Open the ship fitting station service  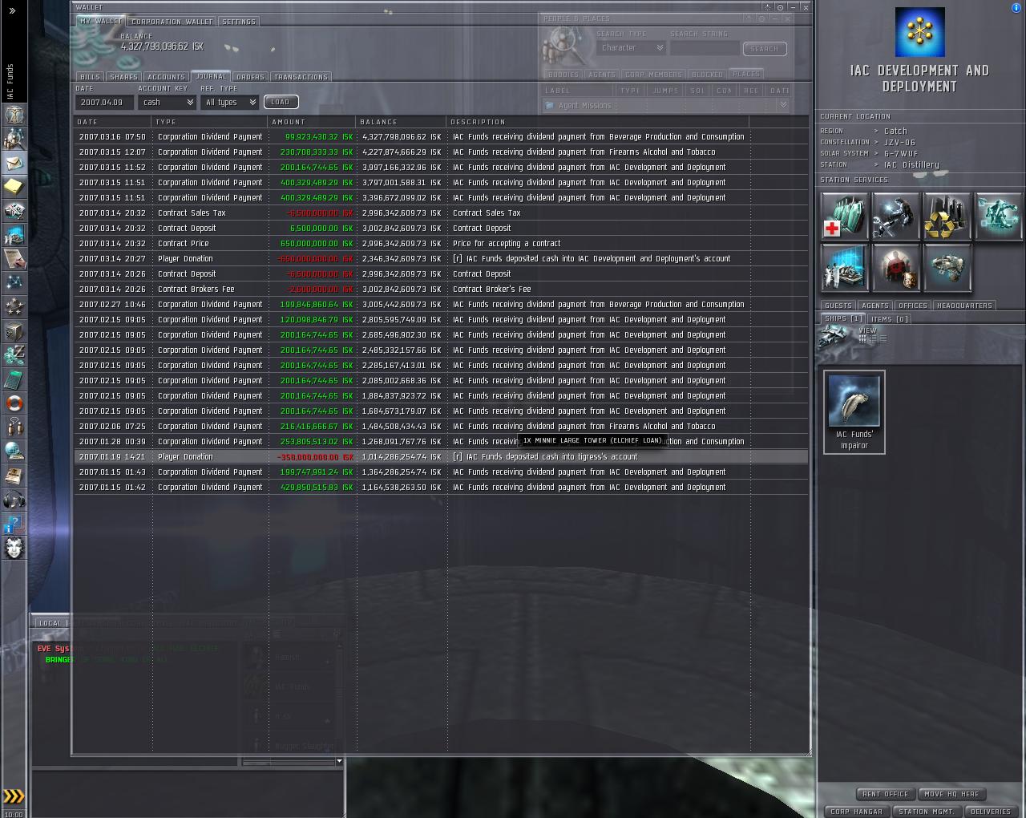pyautogui.click(x=947, y=268)
